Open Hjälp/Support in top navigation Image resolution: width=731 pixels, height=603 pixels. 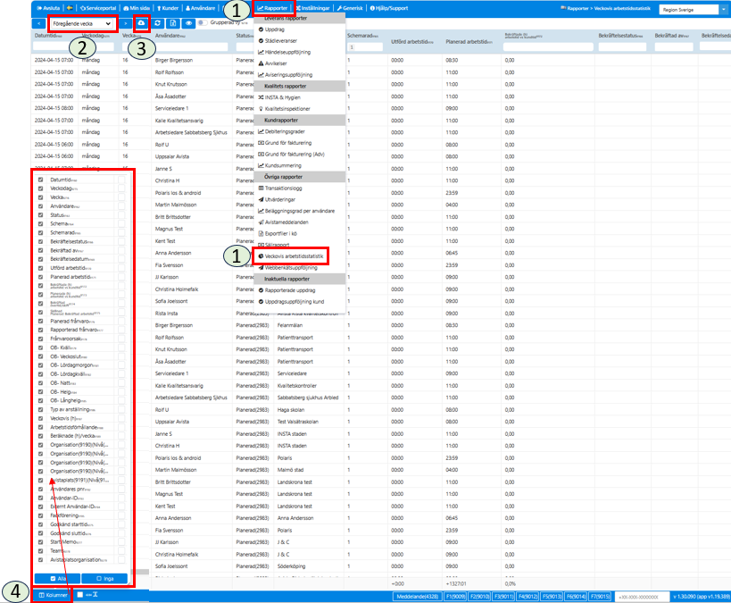pos(389,8)
